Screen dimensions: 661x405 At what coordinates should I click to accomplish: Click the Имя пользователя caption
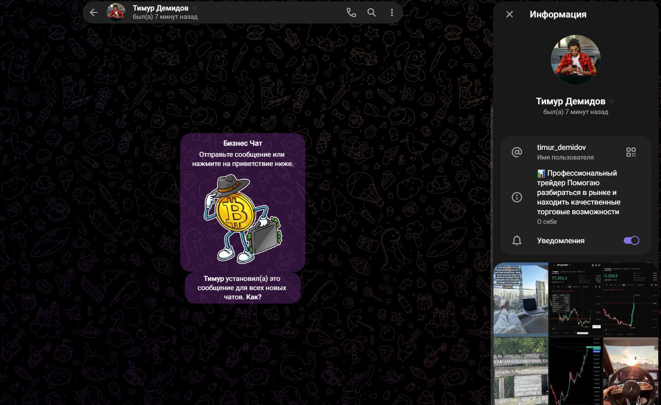pyautogui.click(x=565, y=157)
